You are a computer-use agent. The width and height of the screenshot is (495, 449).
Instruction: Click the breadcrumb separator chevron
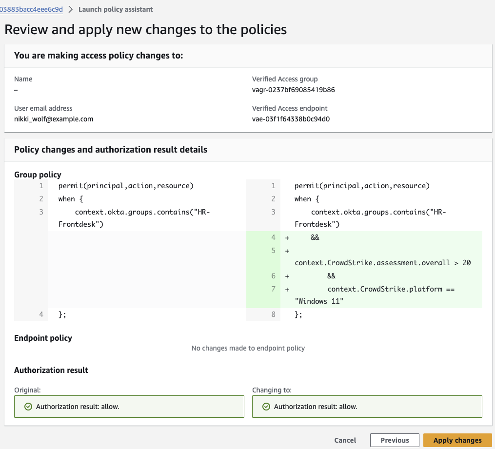pyautogui.click(x=71, y=9)
